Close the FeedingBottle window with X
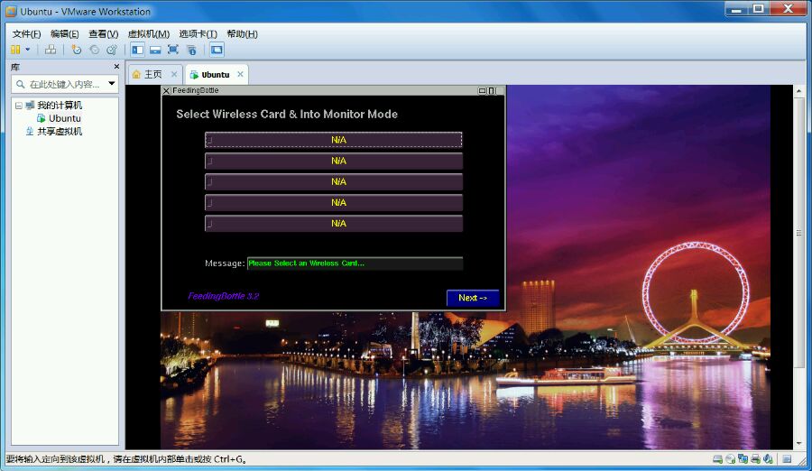Screen dimensions: 812x471 [167, 90]
